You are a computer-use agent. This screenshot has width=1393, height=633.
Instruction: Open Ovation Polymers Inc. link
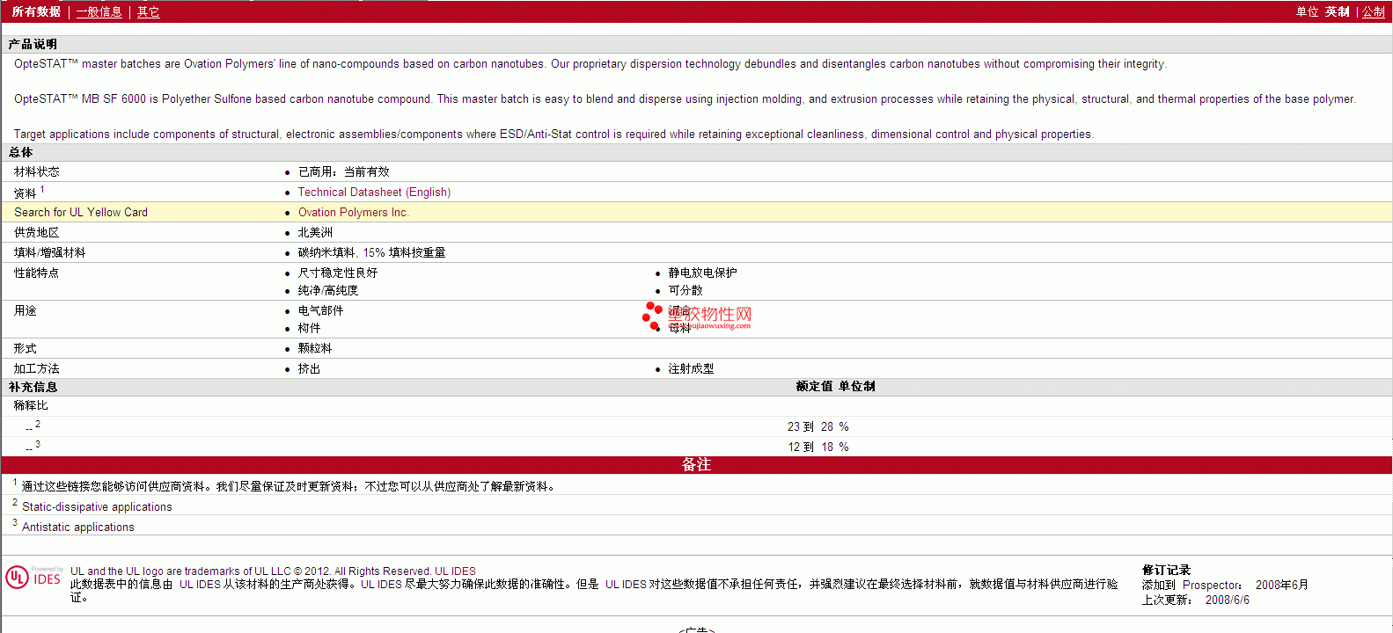point(354,212)
